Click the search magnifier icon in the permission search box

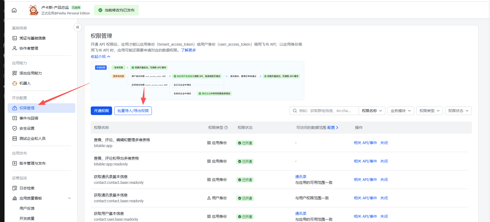(x=295, y=111)
